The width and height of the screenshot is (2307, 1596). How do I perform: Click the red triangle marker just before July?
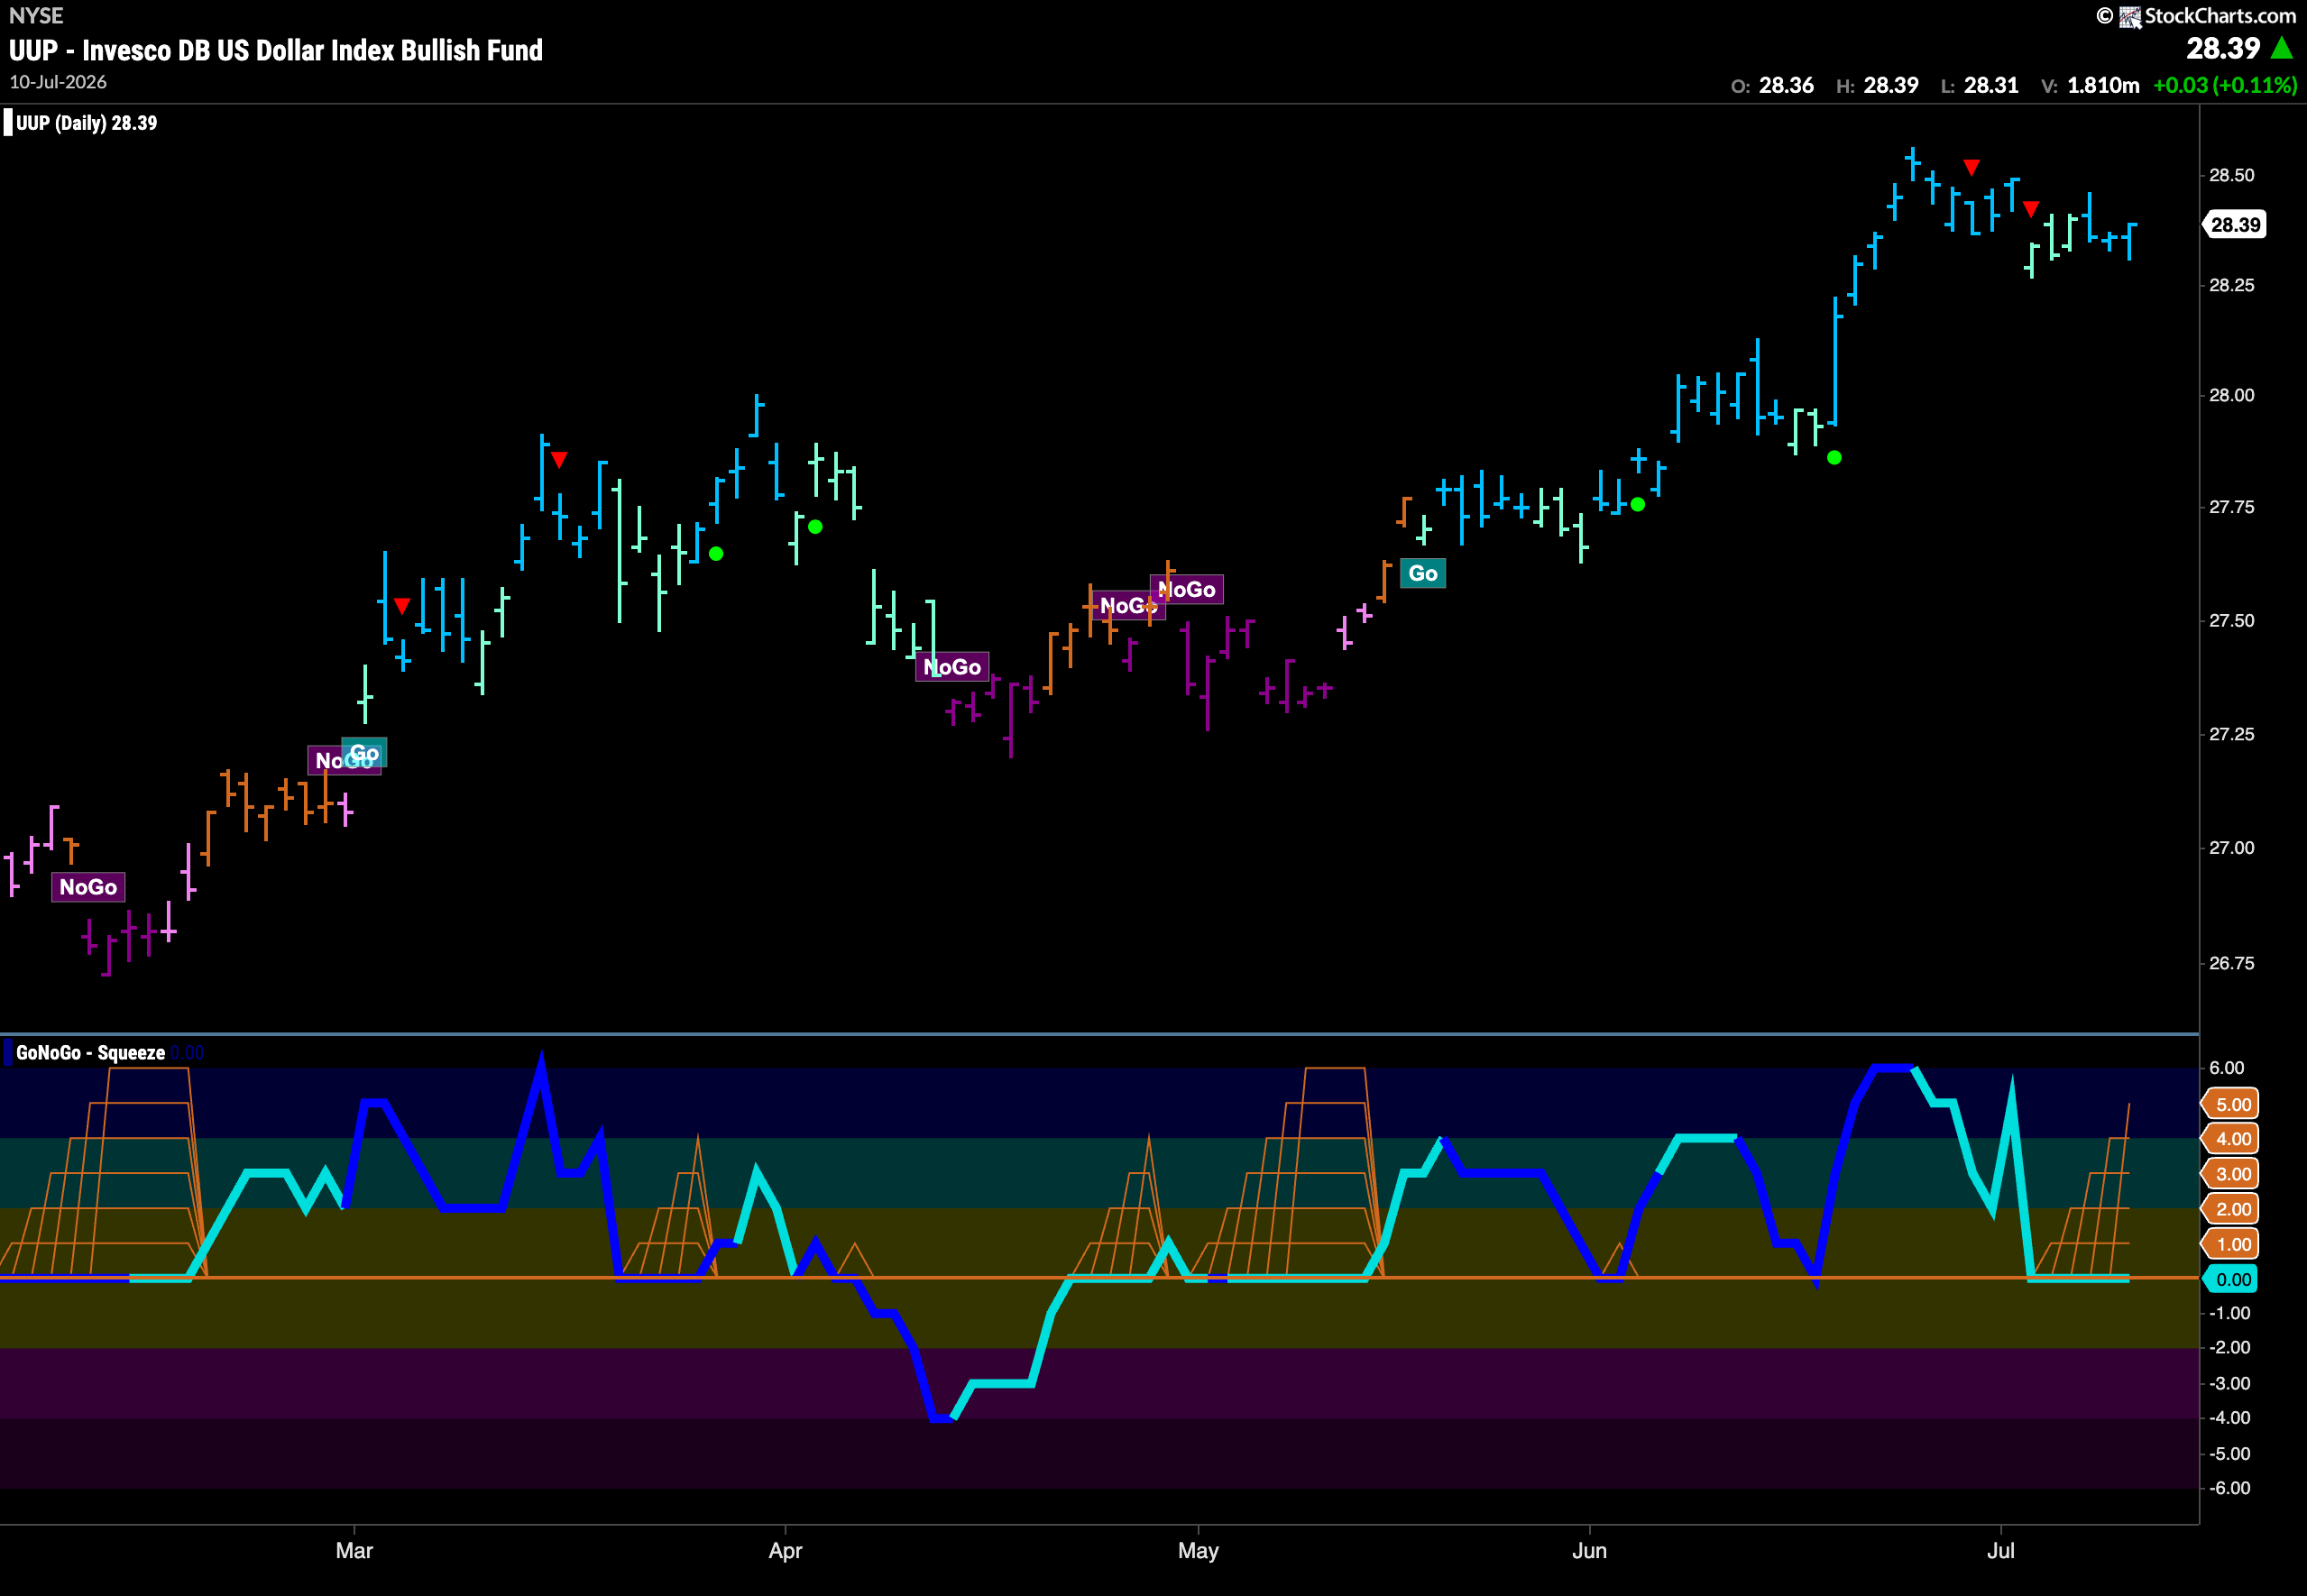tap(2031, 209)
